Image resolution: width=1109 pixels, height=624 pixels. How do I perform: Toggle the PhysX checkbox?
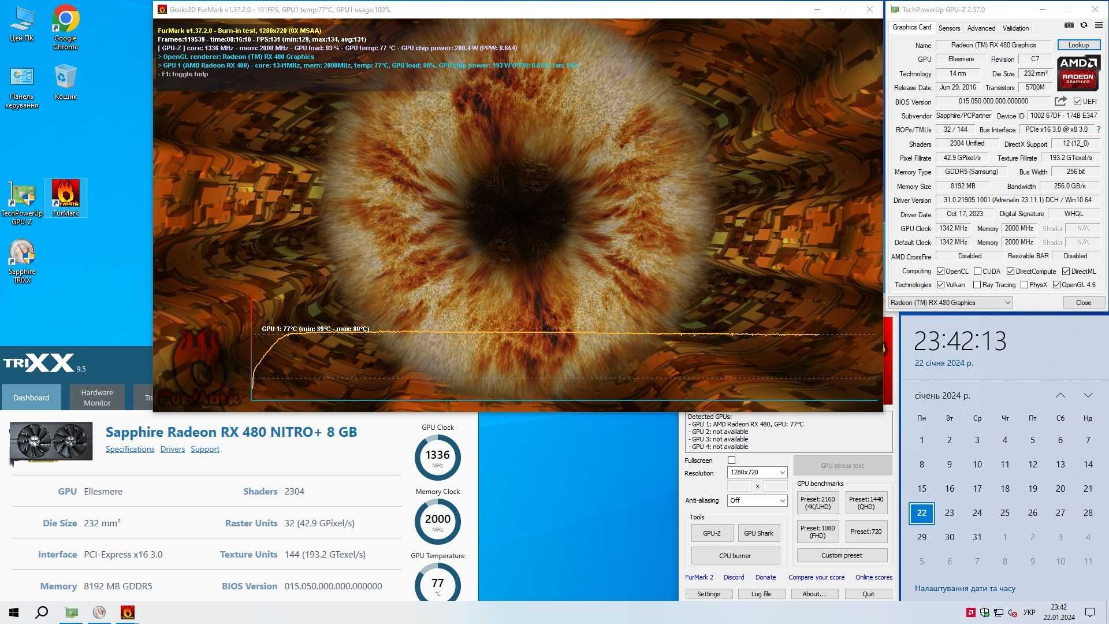[x=1024, y=285]
